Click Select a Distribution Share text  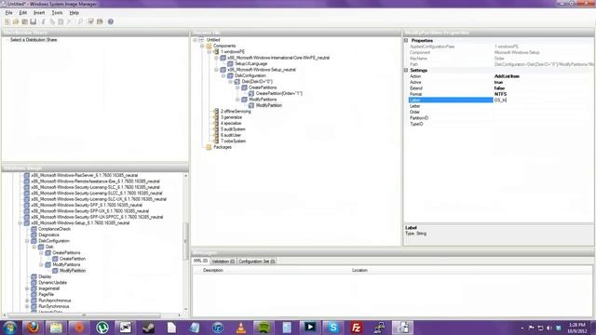(34, 40)
